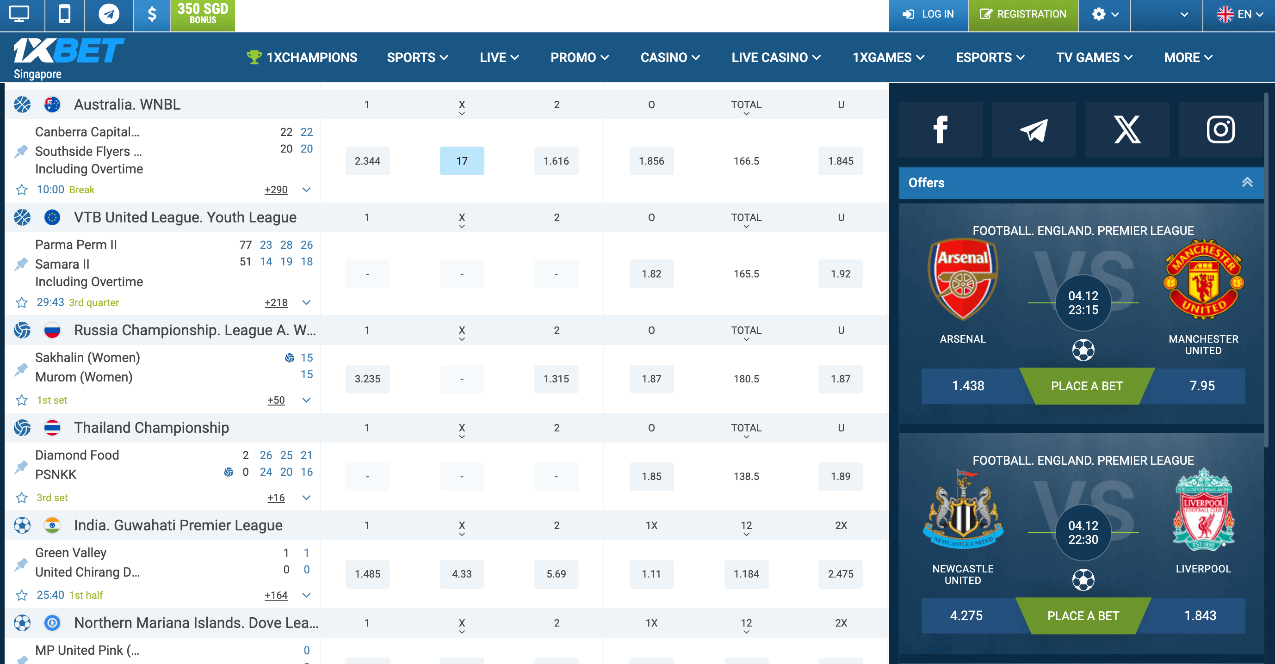This screenshot has height=664, width=1275.
Task: Open the blank dropdown beside the settings gear
Action: coord(1167,14)
